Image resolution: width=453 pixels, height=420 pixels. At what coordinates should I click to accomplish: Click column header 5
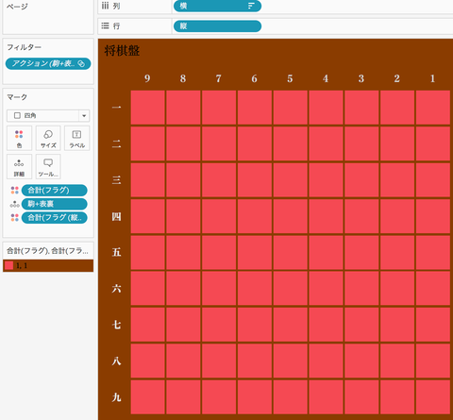290,78
